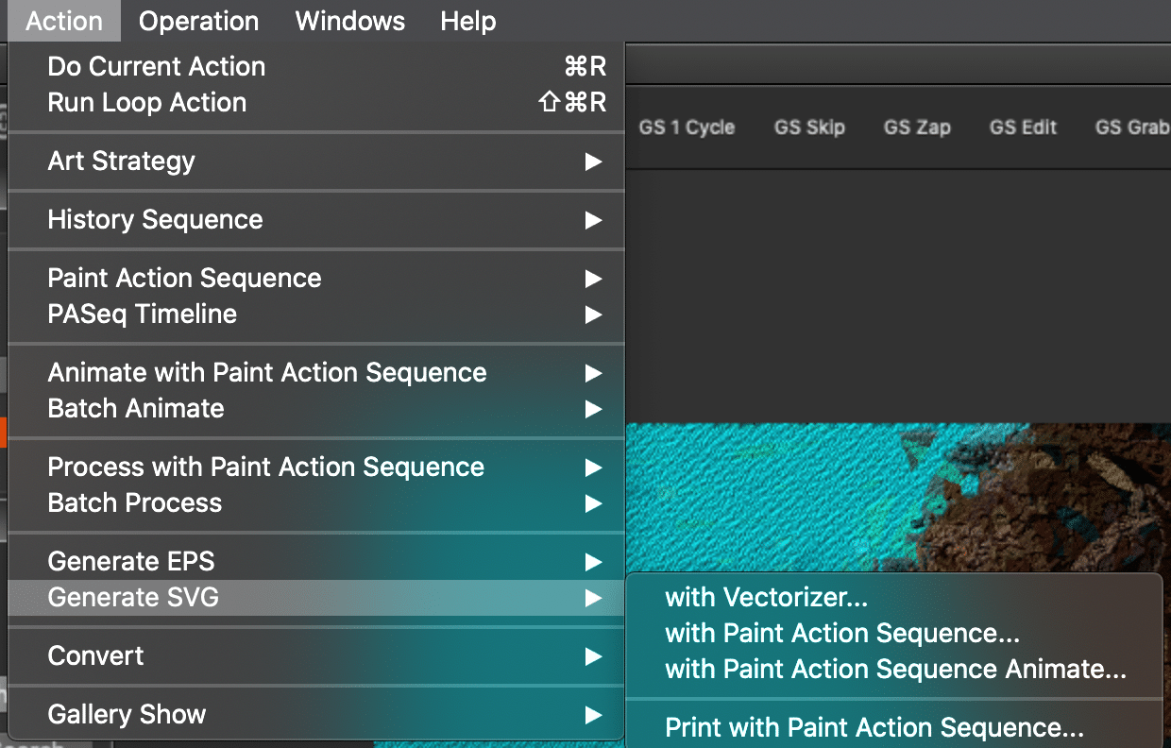The width and height of the screenshot is (1171, 748).
Task: Expand the Gallery Show submenu
Action: (x=316, y=715)
